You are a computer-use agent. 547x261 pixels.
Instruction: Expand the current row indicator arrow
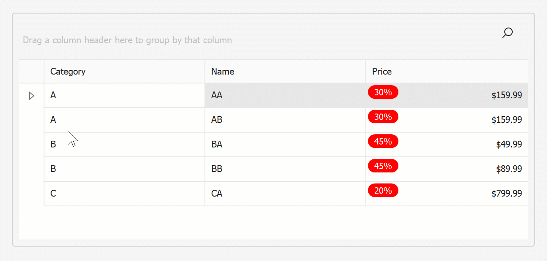(x=31, y=96)
